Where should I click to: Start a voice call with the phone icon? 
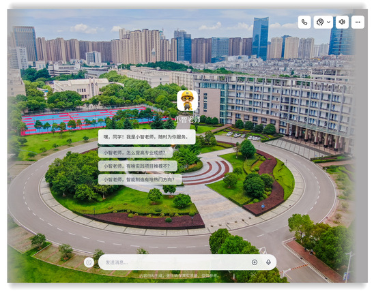pos(304,22)
